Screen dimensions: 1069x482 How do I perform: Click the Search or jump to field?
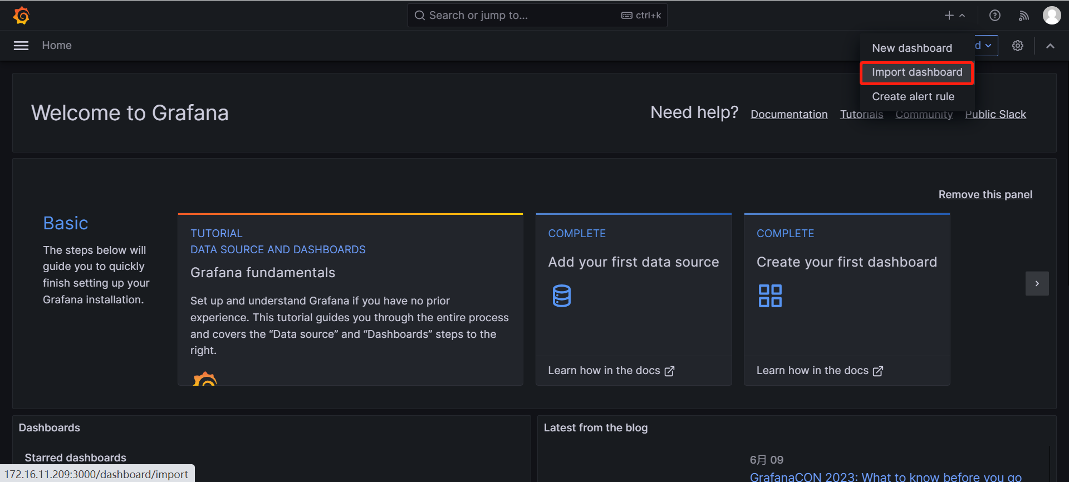[x=523, y=16]
